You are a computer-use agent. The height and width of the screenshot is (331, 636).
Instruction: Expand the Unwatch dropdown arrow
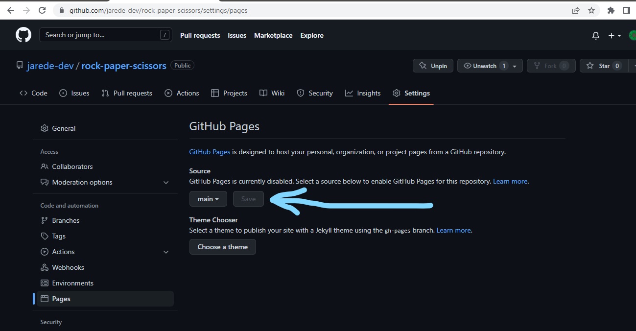(515, 66)
